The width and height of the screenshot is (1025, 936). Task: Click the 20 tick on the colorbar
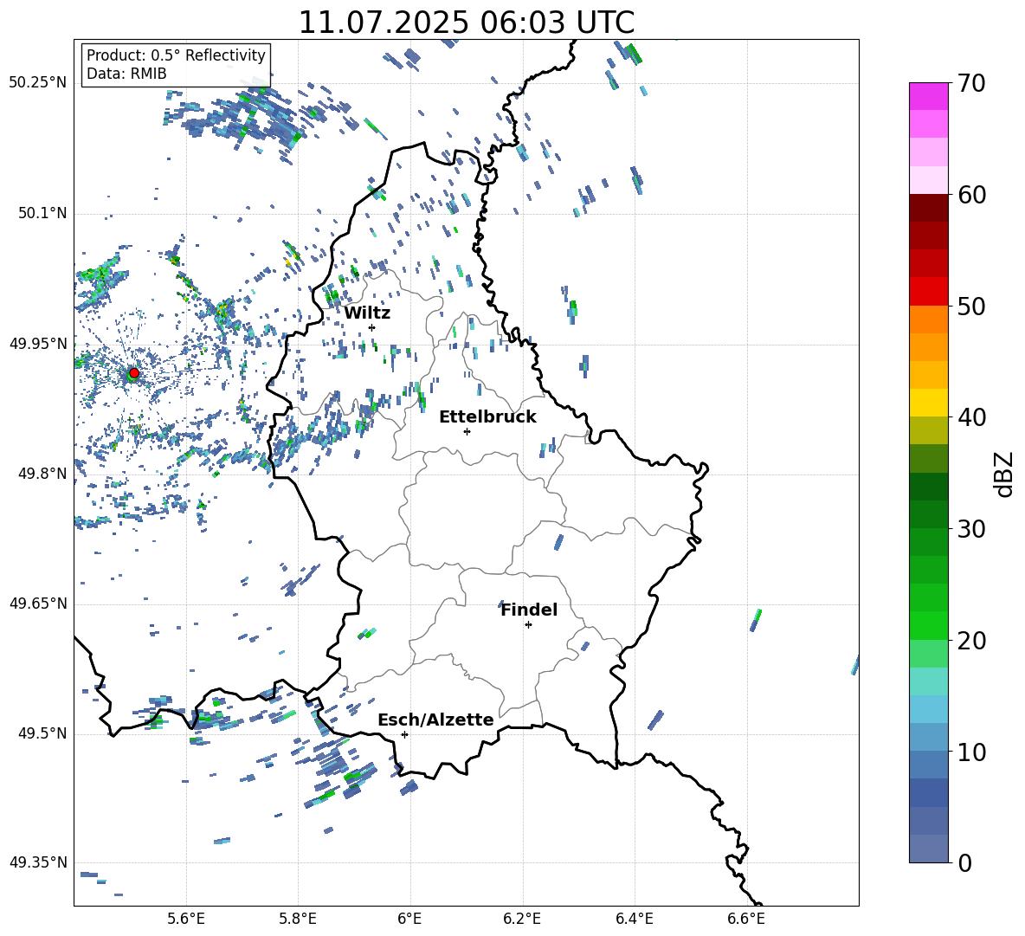971,640
